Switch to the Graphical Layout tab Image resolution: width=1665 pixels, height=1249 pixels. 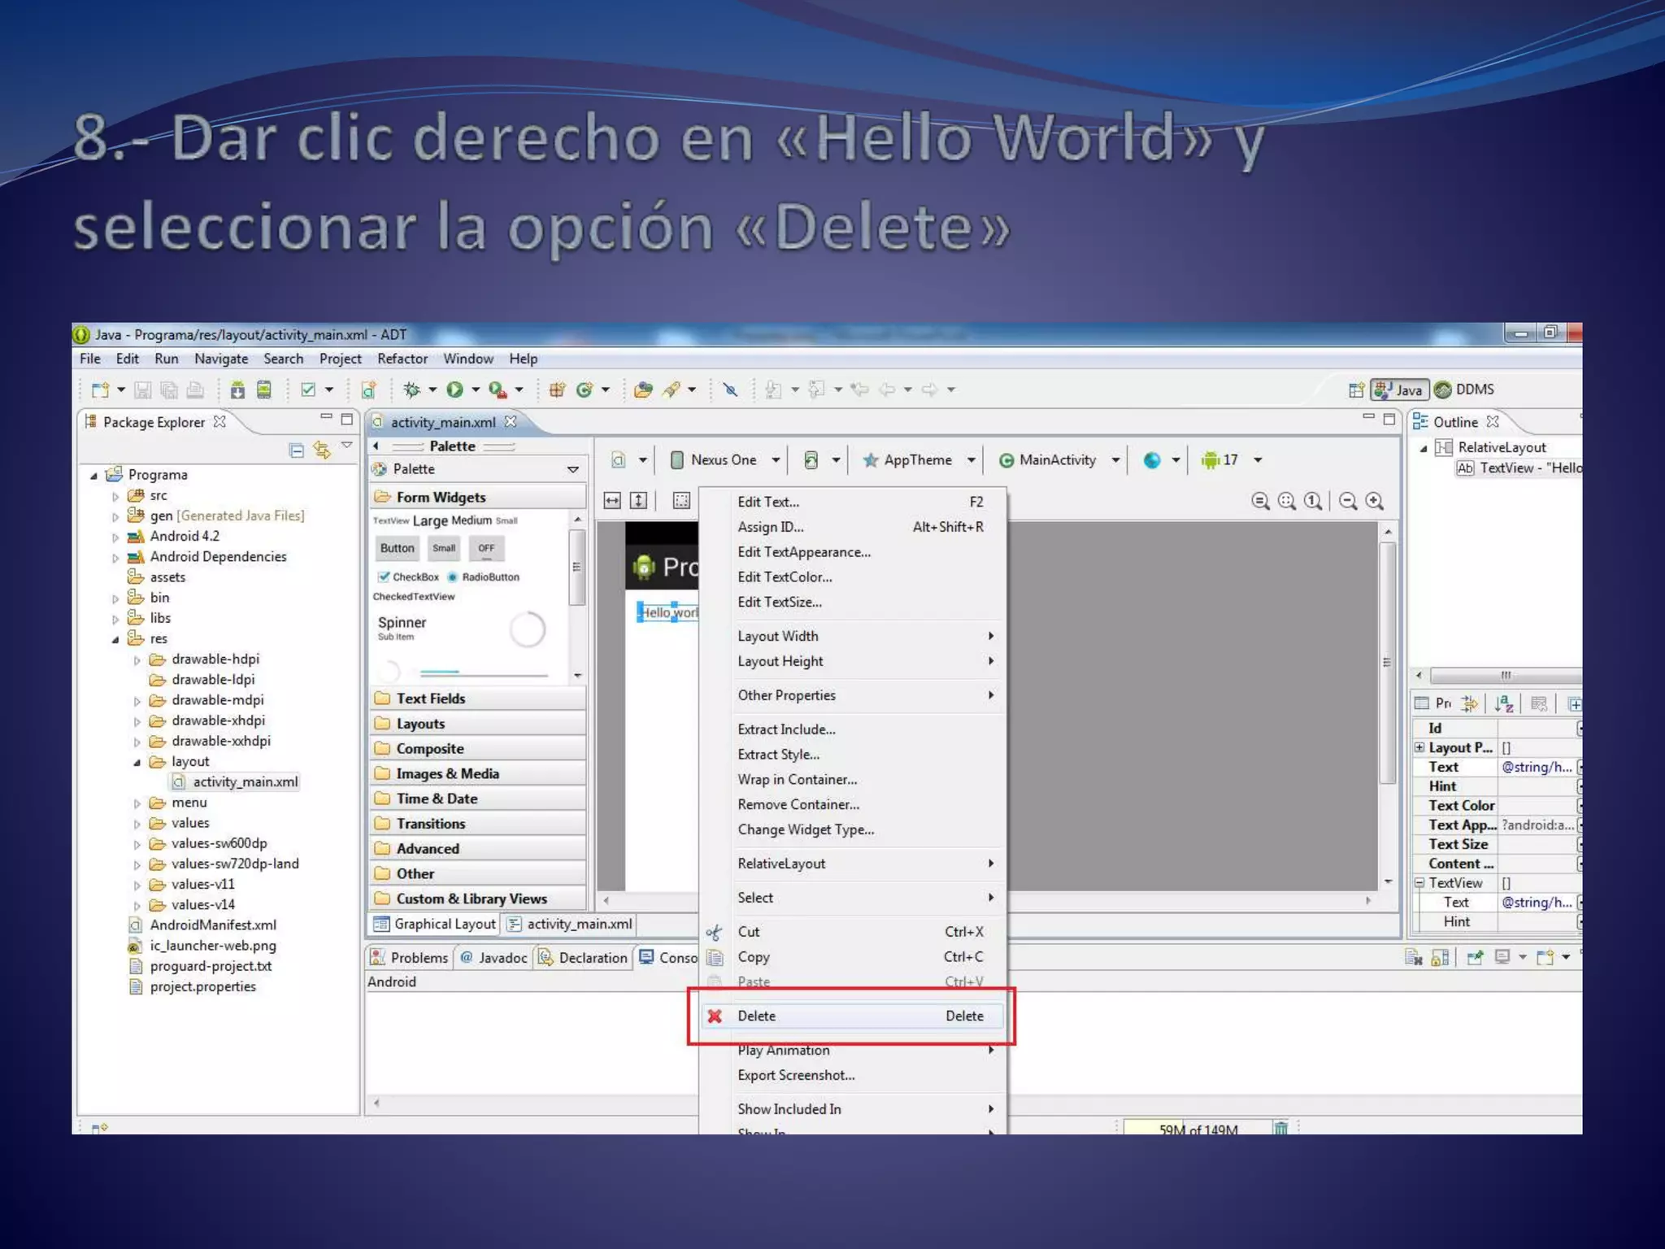tap(435, 925)
